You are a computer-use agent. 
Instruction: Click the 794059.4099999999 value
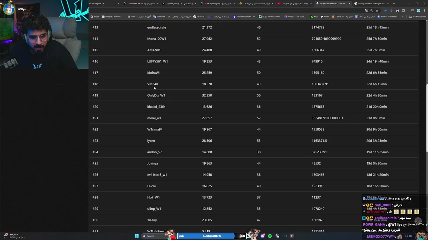click(x=326, y=39)
